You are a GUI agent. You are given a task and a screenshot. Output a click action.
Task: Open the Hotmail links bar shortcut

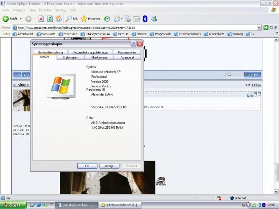139,34
